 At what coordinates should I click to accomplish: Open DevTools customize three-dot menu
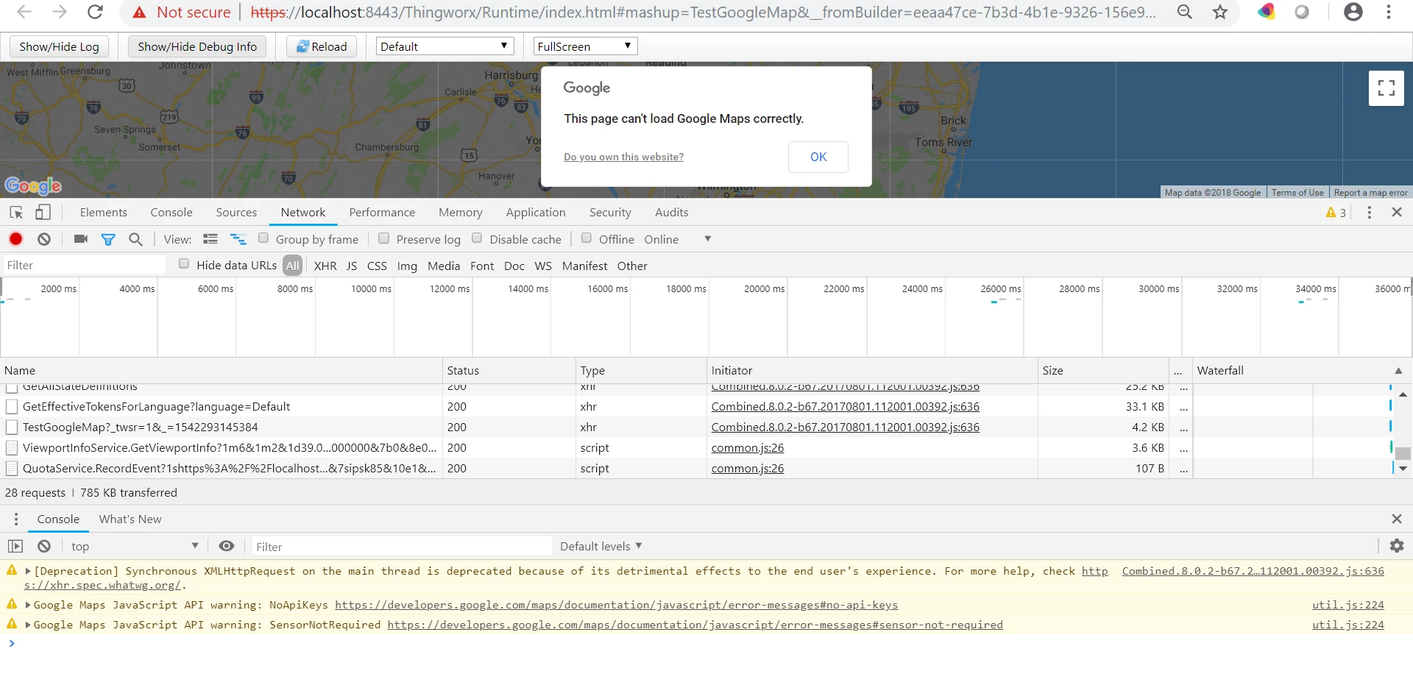[x=1369, y=213]
